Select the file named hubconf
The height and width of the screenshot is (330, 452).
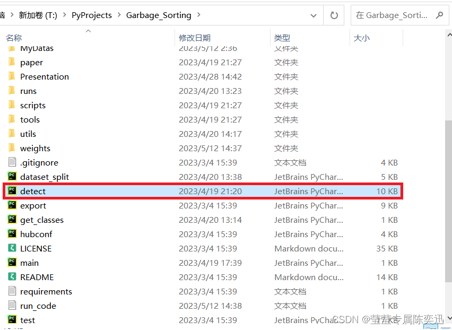(36, 234)
